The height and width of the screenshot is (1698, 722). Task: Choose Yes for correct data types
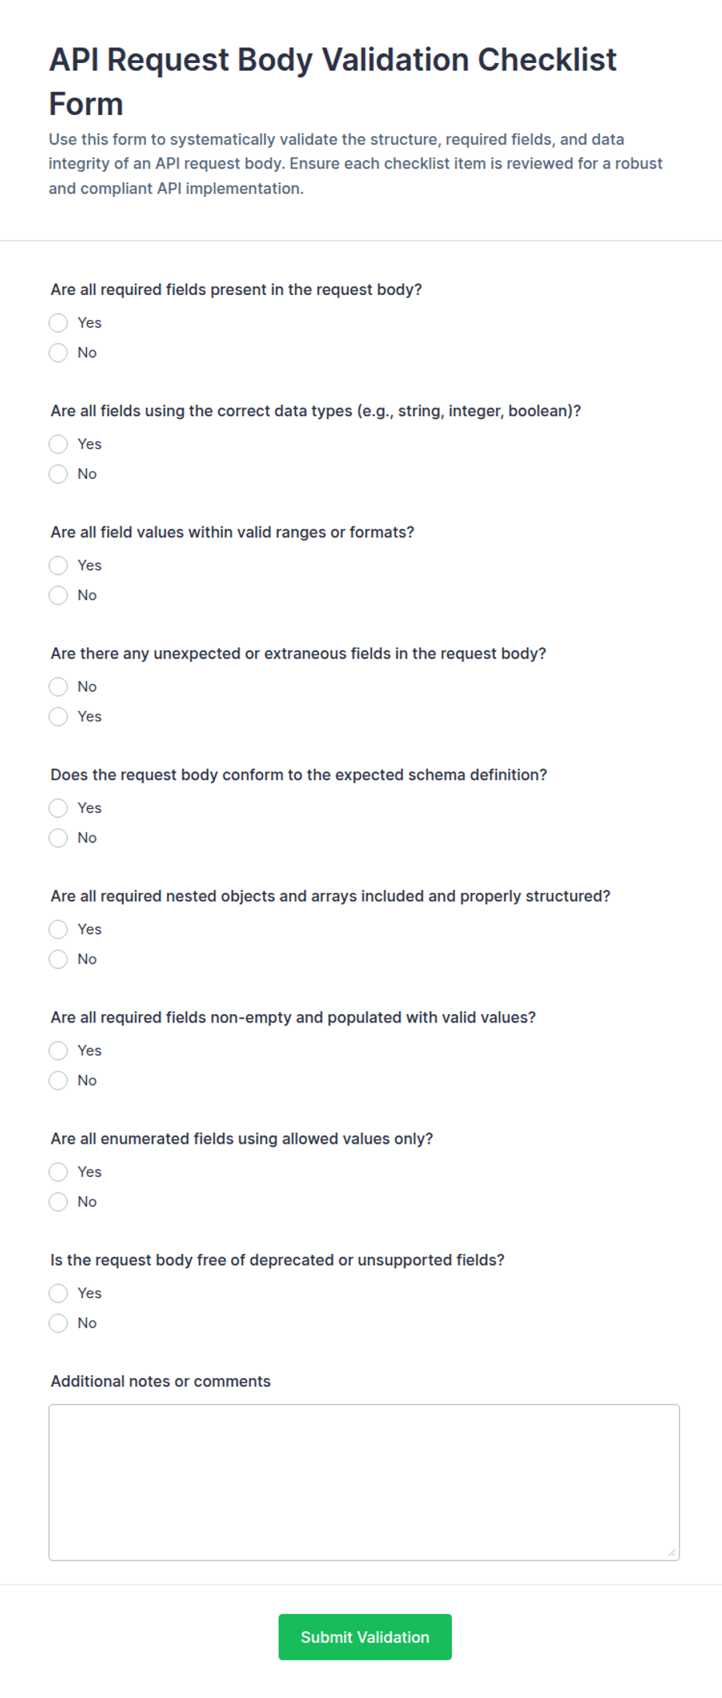pos(58,444)
